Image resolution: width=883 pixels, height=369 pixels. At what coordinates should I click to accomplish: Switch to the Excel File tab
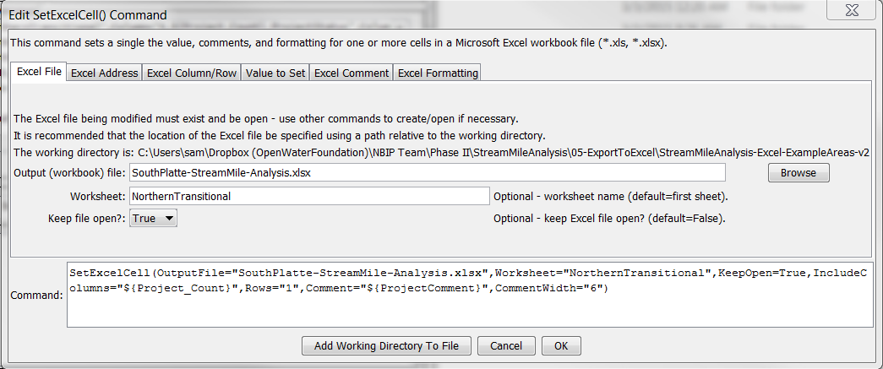coord(39,72)
